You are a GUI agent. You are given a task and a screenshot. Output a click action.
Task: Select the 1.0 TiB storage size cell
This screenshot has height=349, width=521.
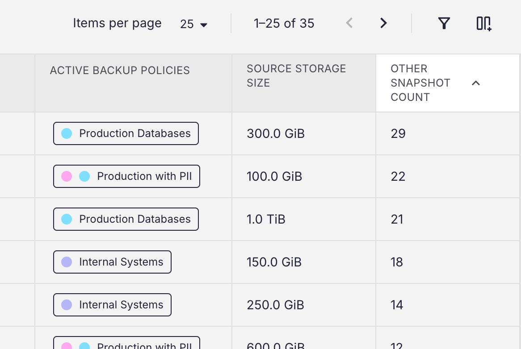coord(266,219)
